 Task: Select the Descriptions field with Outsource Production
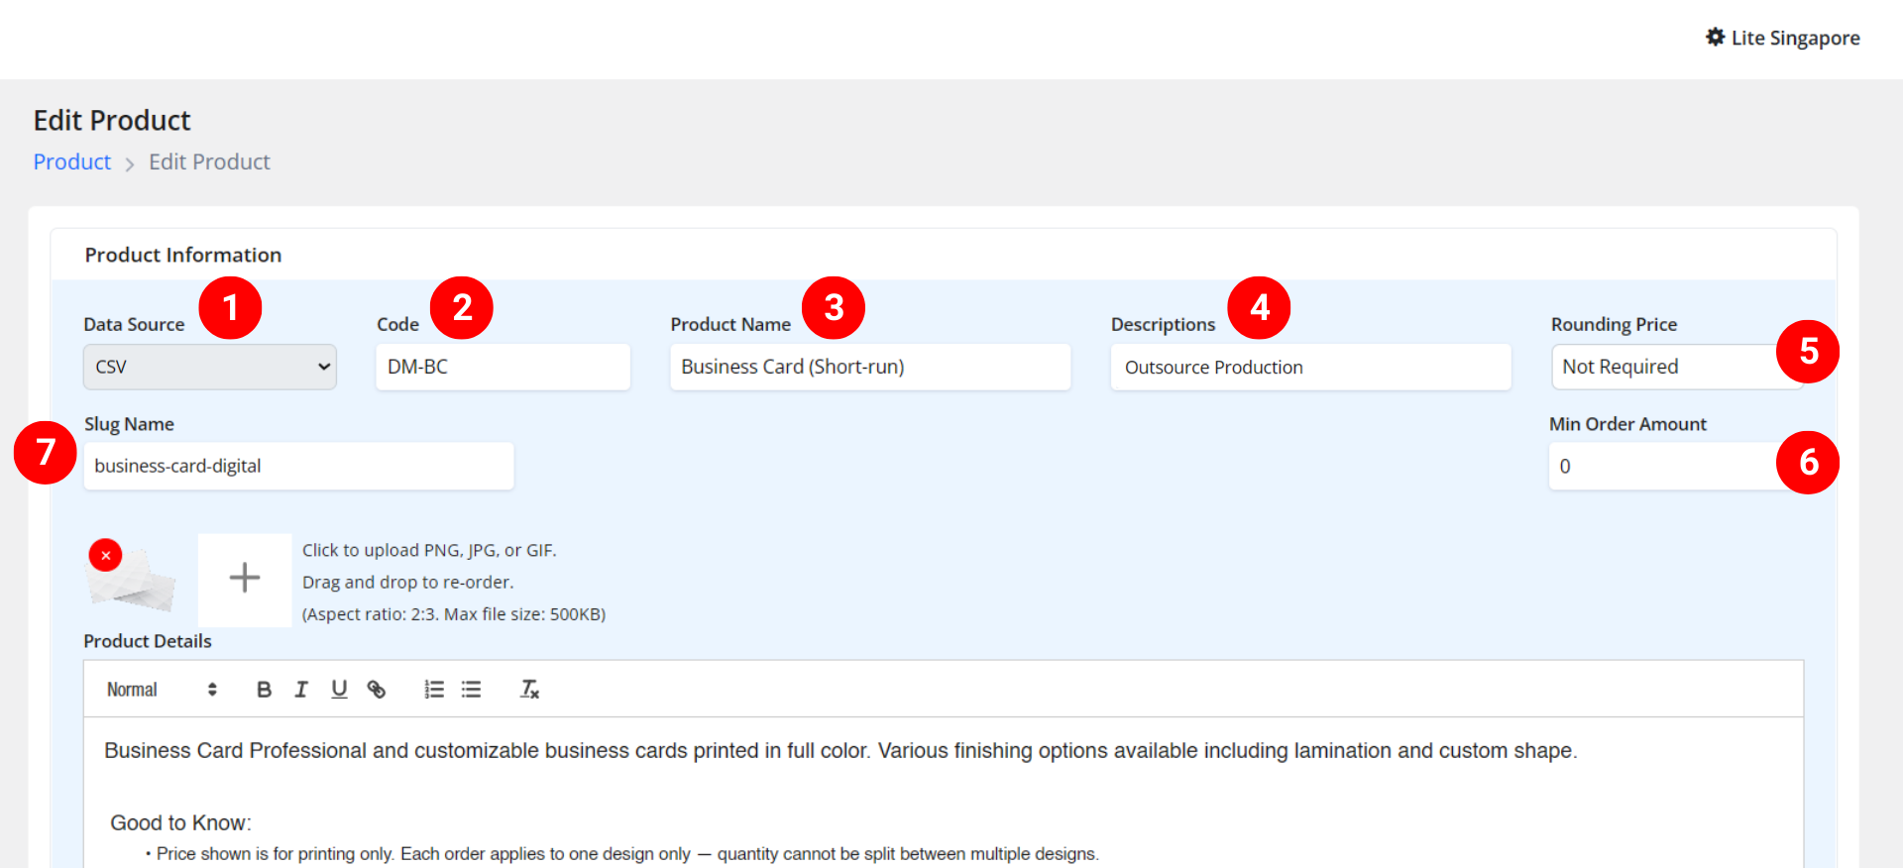tap(1309, 367)
